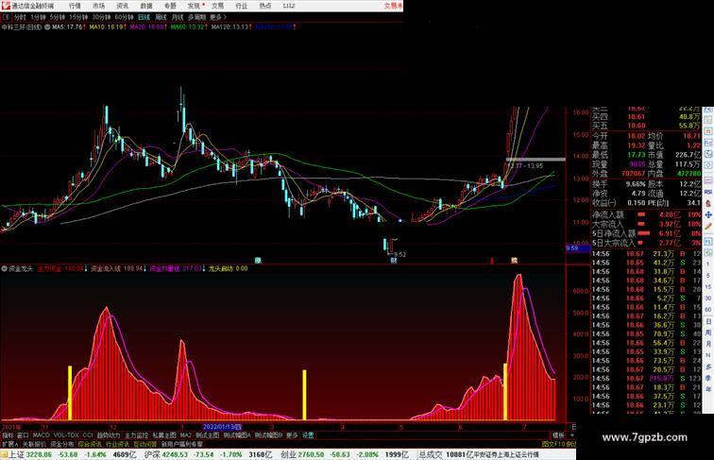Switch to 周线 chart period

(161, 17)
